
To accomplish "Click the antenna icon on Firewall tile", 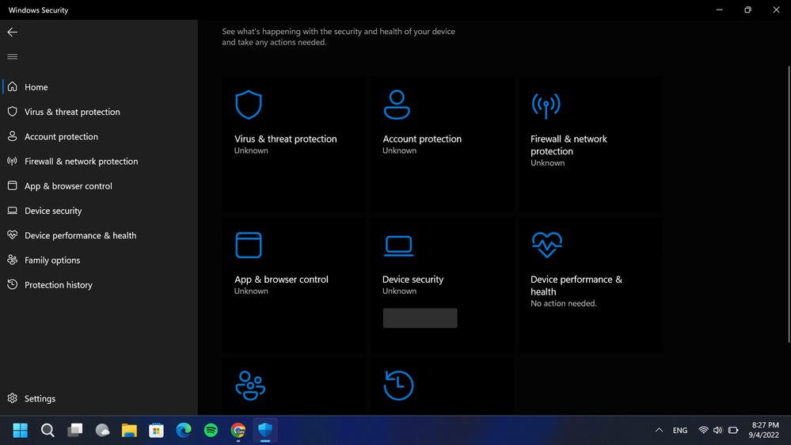I will point(546,105).
